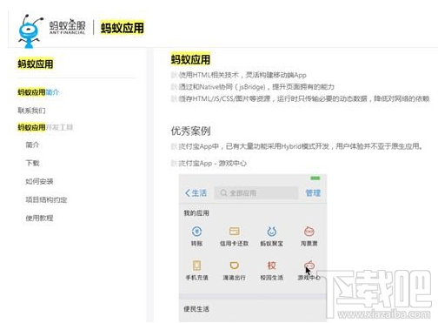Viewport: 438px width, 323px height.
Task: Click the 蚂蚁应用 sidebar heading
Action: pyautogui.click(x=36, y=64)
